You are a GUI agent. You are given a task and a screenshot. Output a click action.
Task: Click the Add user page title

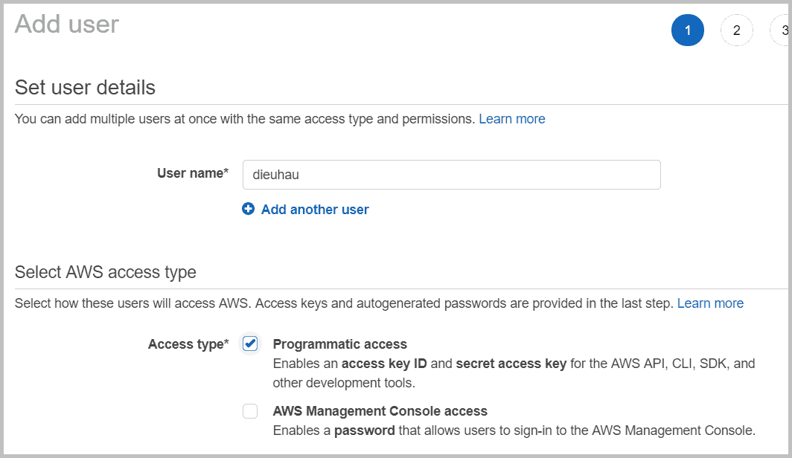[x=67, y=25]
